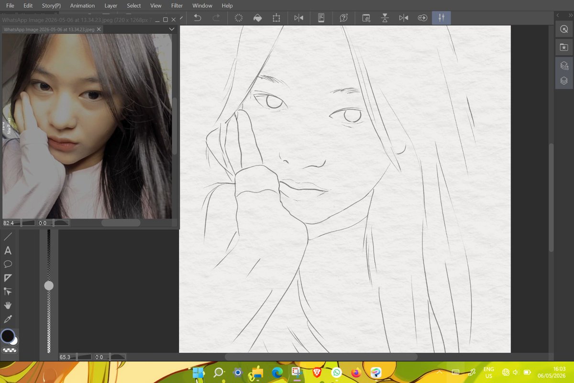Select the Correct line cursor tool
The image size is (574, 383).
click(x=8, y=291)
